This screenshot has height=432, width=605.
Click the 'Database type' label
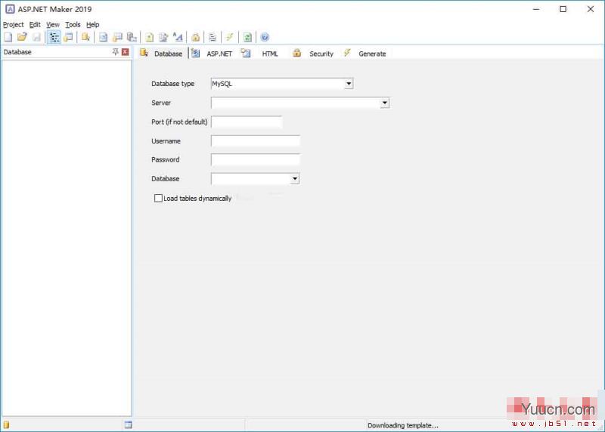[x=173, y=84]
